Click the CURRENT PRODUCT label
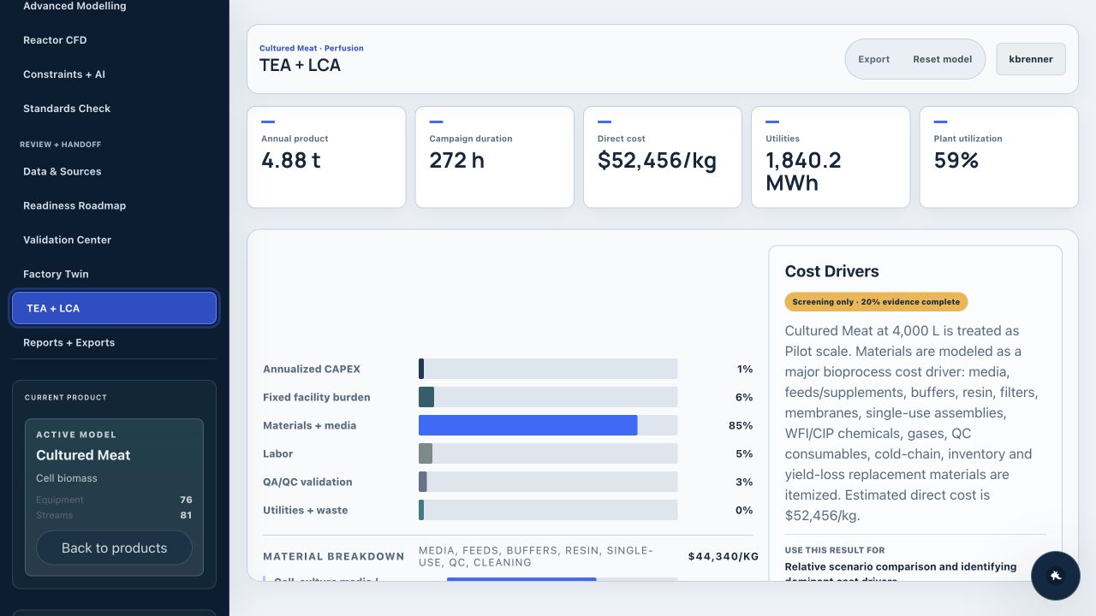 [66, 398]
